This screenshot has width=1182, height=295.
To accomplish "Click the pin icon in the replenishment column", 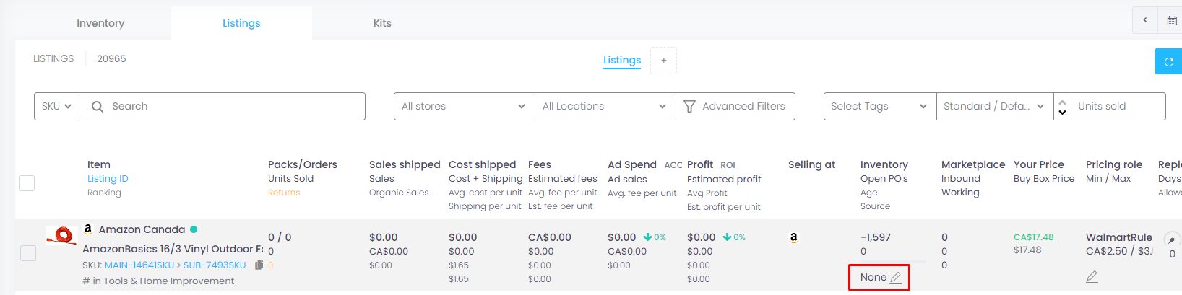I will [x=1171, y=239].
